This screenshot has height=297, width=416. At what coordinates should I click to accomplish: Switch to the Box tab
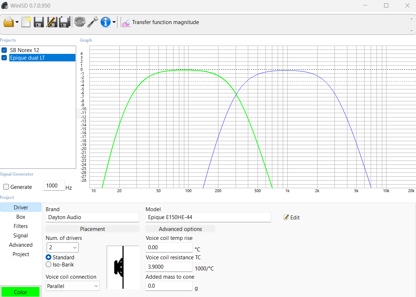coord(21,217)
